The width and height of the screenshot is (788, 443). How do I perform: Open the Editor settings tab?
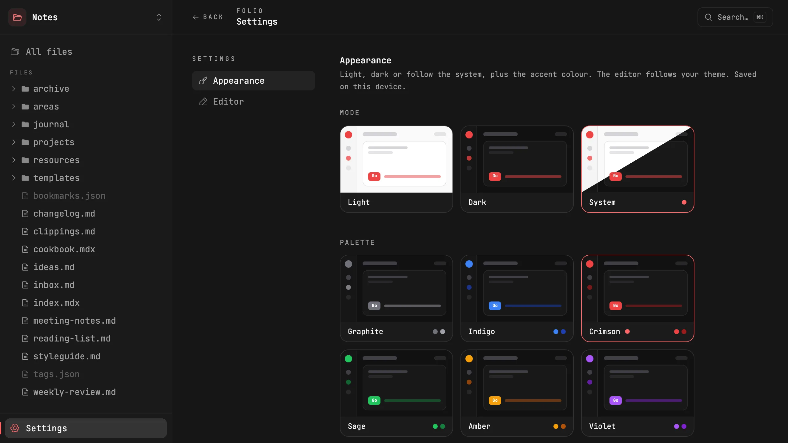253,102
